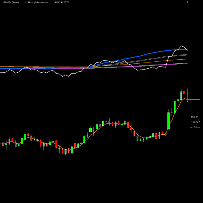This screenshot has height=203, width=203.
Task: Click the MunafaSutra.com label in header
Action: pos(38,2)
